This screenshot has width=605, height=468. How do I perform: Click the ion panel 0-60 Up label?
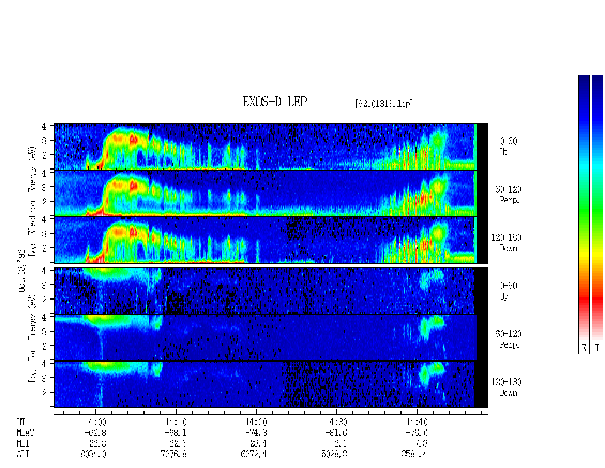(508, 291)
